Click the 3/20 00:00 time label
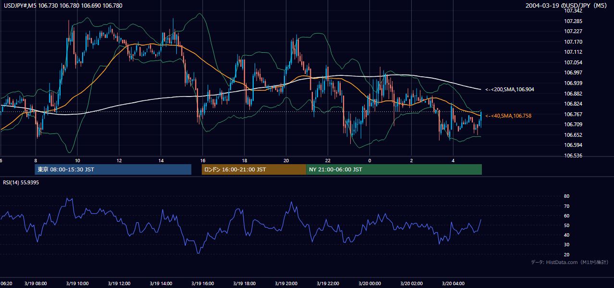This screenshot has width=614, height=288. [x=370, y=284]
